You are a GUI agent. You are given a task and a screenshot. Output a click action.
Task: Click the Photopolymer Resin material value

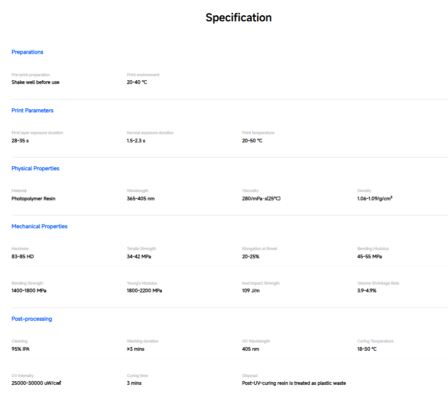point(34,199)
